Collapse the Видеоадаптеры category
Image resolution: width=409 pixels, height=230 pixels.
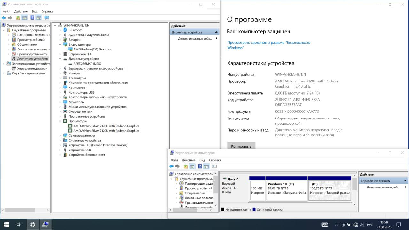pyautogui.click(x=60, y=44)
